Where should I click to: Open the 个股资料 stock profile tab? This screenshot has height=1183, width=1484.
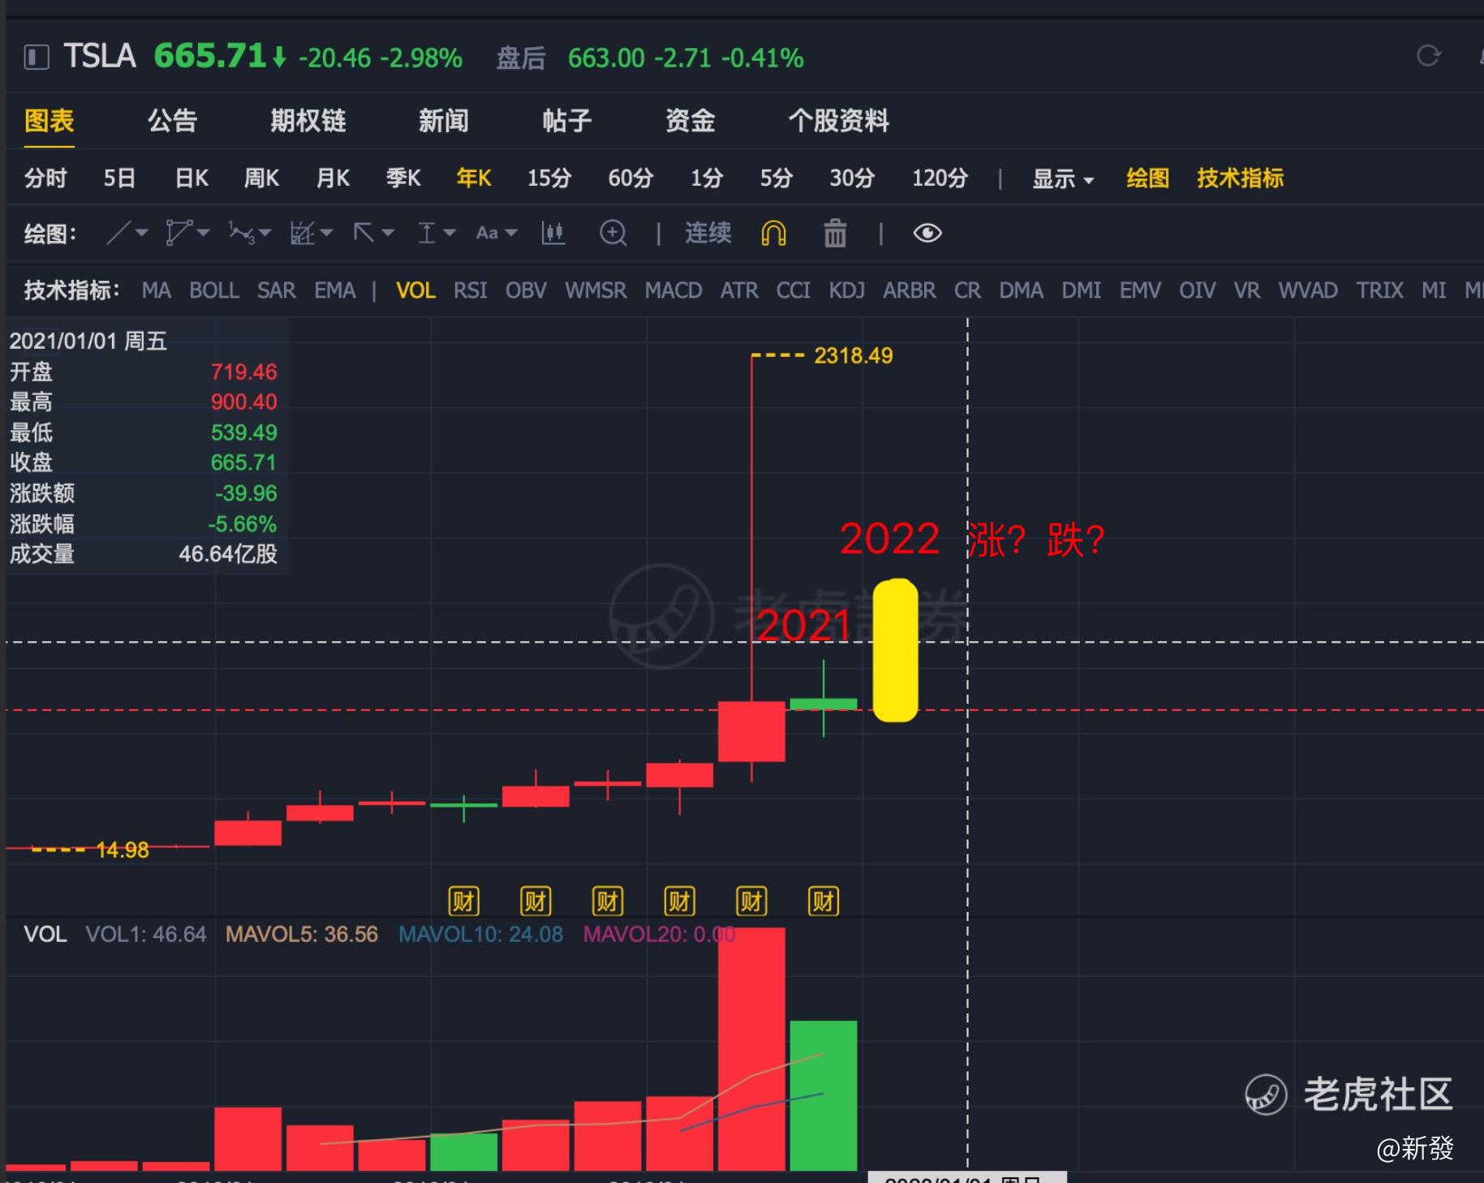(839, 121)
